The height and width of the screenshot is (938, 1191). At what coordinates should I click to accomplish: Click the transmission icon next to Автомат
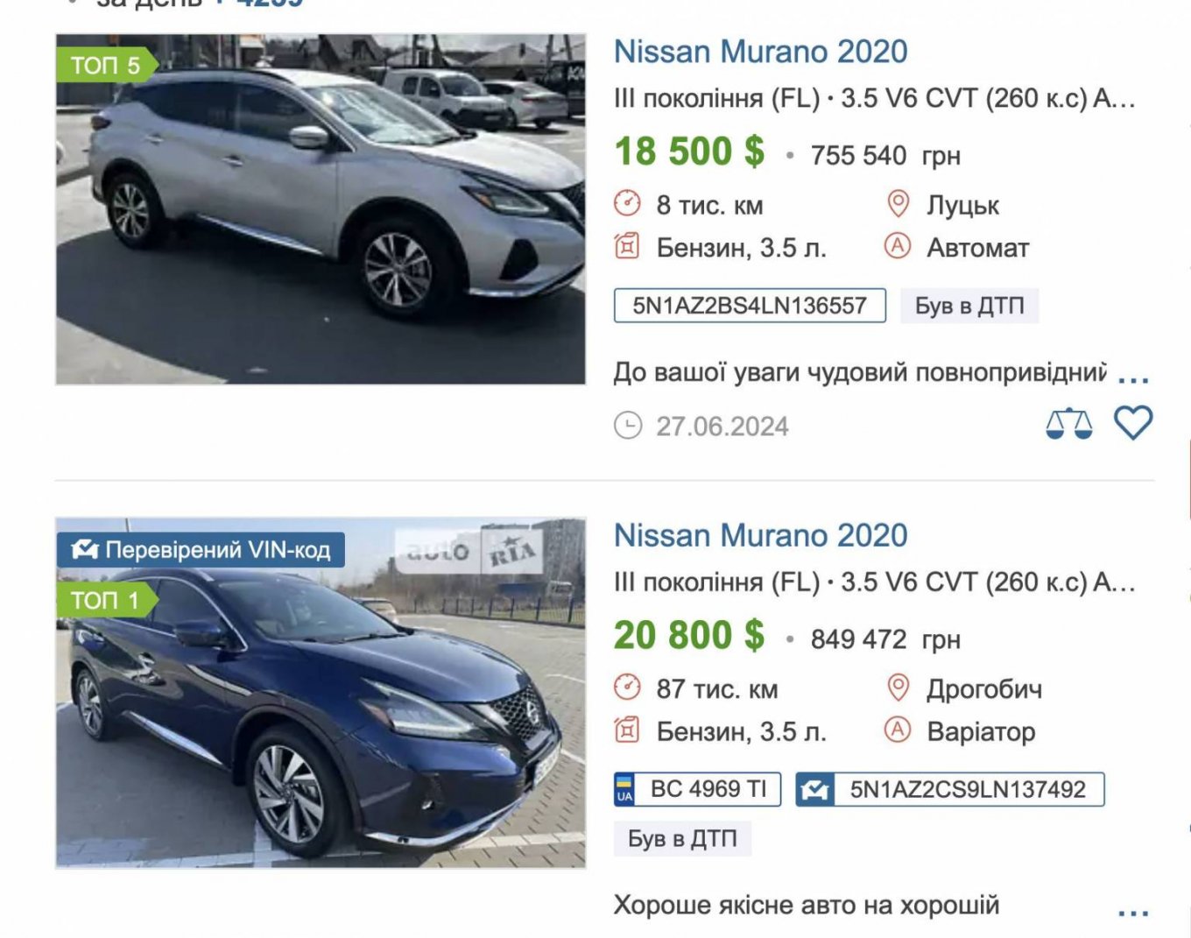(x=897, y=246)
